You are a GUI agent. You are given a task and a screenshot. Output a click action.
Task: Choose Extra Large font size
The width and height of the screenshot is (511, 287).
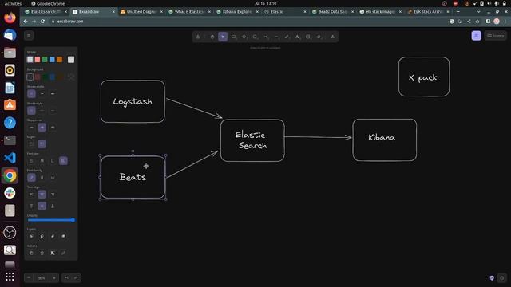tap(64, 161)
